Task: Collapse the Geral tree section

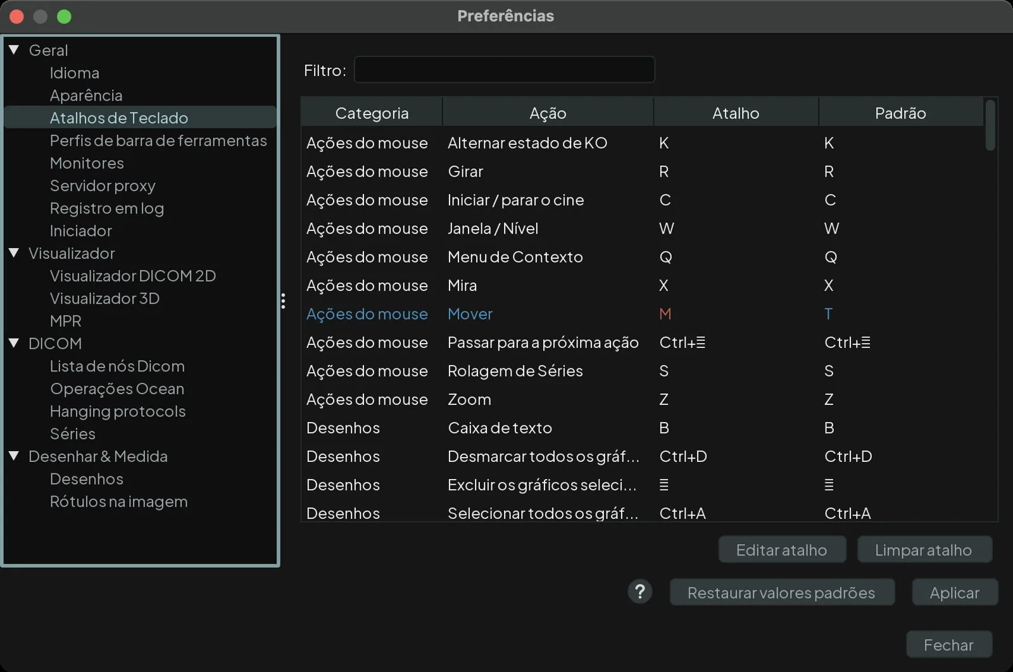Action: pos(14,49)
